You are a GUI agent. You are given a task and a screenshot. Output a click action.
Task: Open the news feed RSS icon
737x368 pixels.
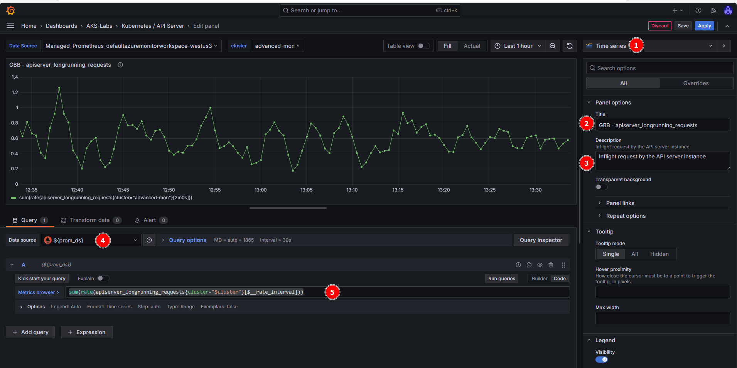713,10
